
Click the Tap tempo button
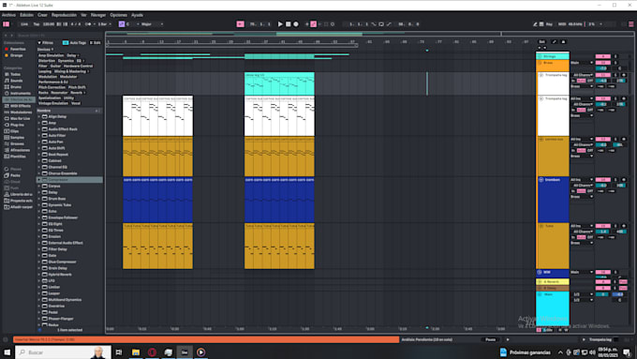point(37,24)
